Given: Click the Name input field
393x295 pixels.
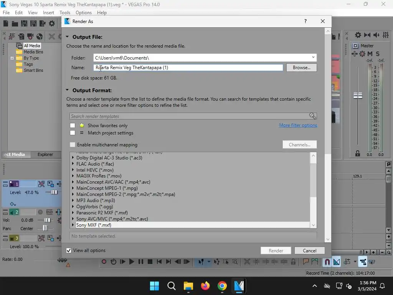Looking at the screenshot, I should coord(188,68).
